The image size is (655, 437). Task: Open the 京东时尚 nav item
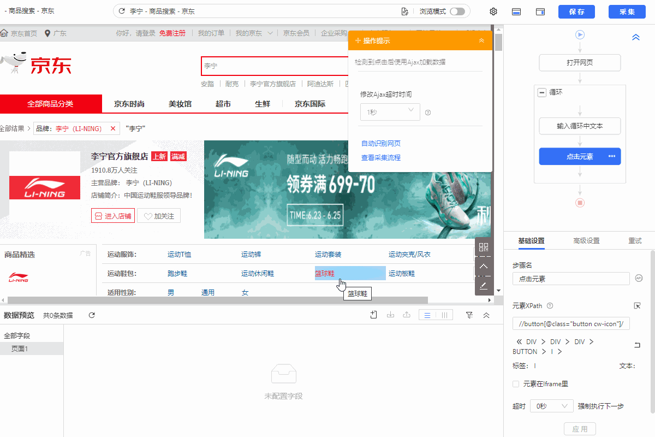(129, 104)
